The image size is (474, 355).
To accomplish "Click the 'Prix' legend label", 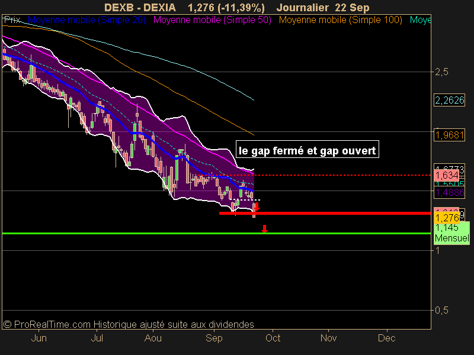I will point(12,20).
